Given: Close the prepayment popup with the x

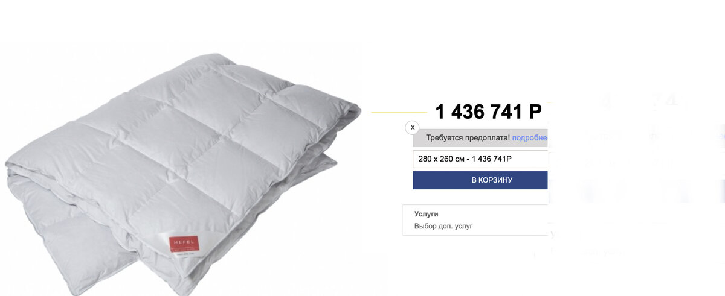Looking at the screenshot, I should [411, 127].
